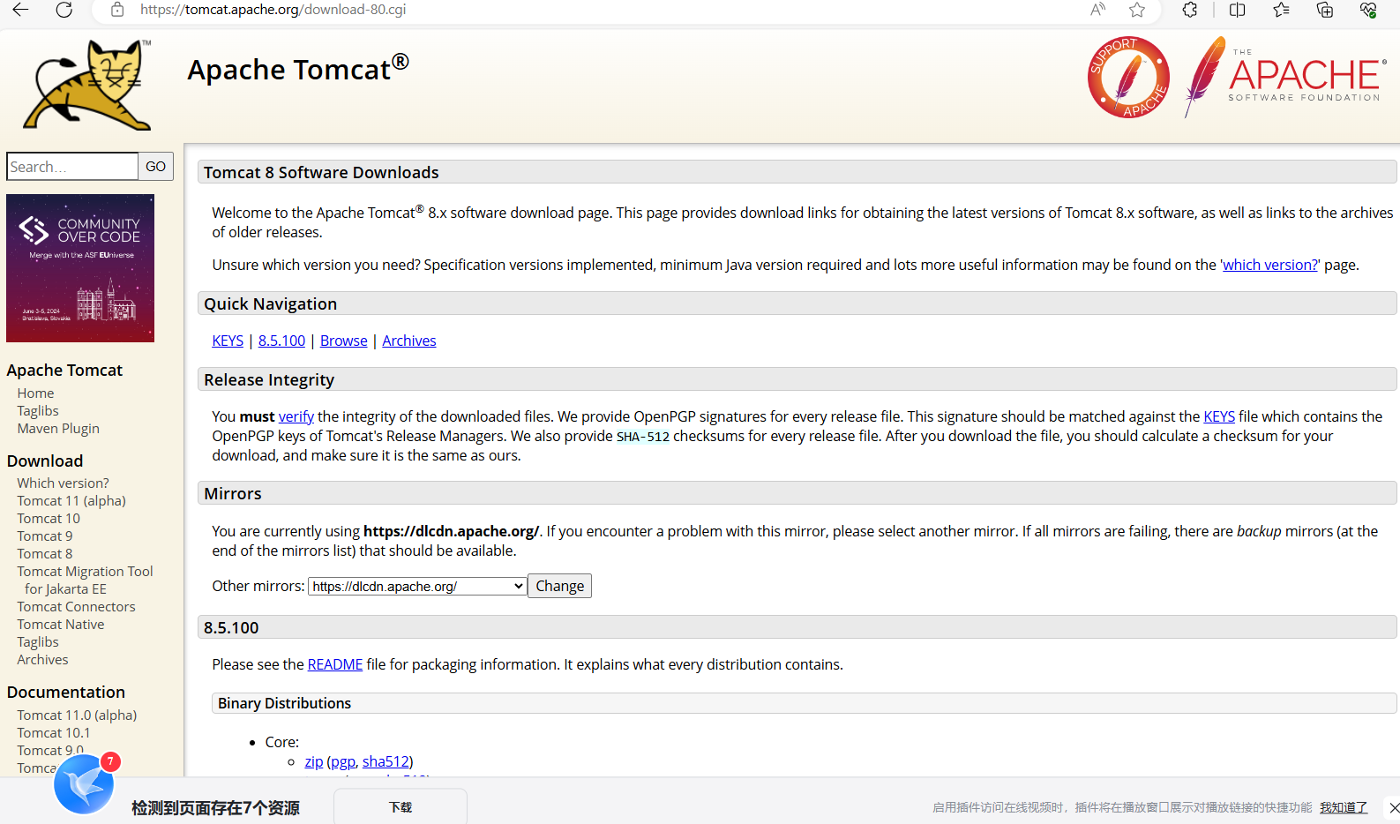Reload the page with refresh icon

point(64,10)
